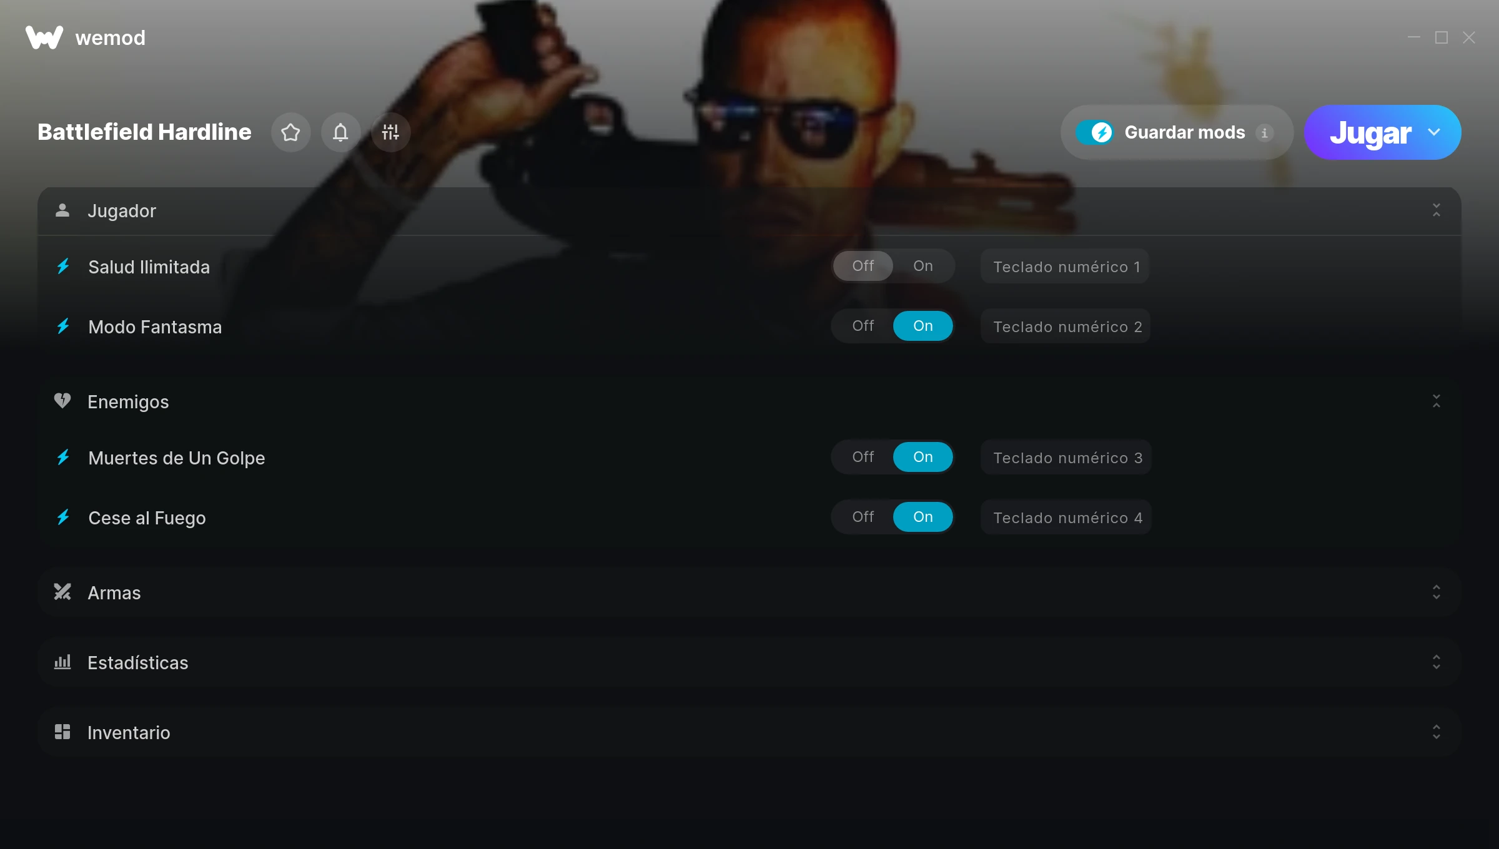Click the broken heart icon for Enemigos
This screenshot has width=1499, height=849.
click(62, 401)
